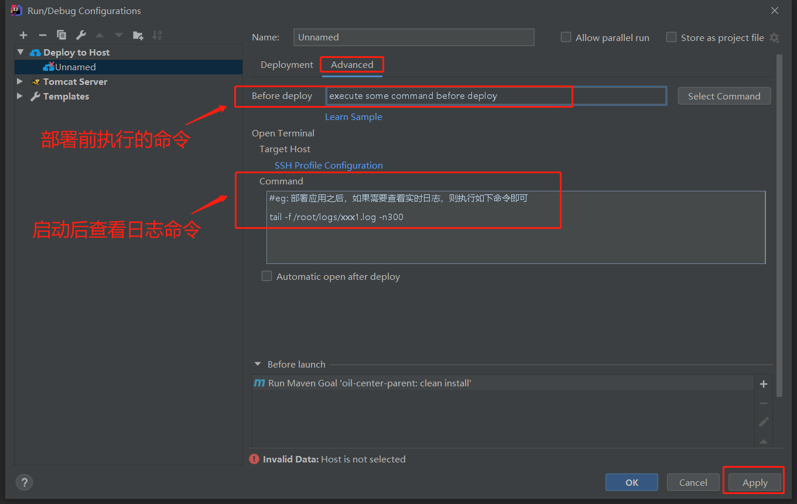Expand the Templates tree node

20,96
